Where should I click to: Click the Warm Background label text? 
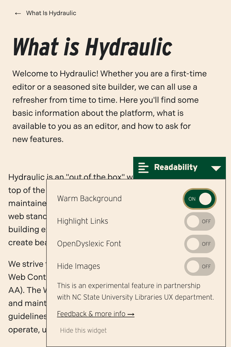tap(89, 199)
